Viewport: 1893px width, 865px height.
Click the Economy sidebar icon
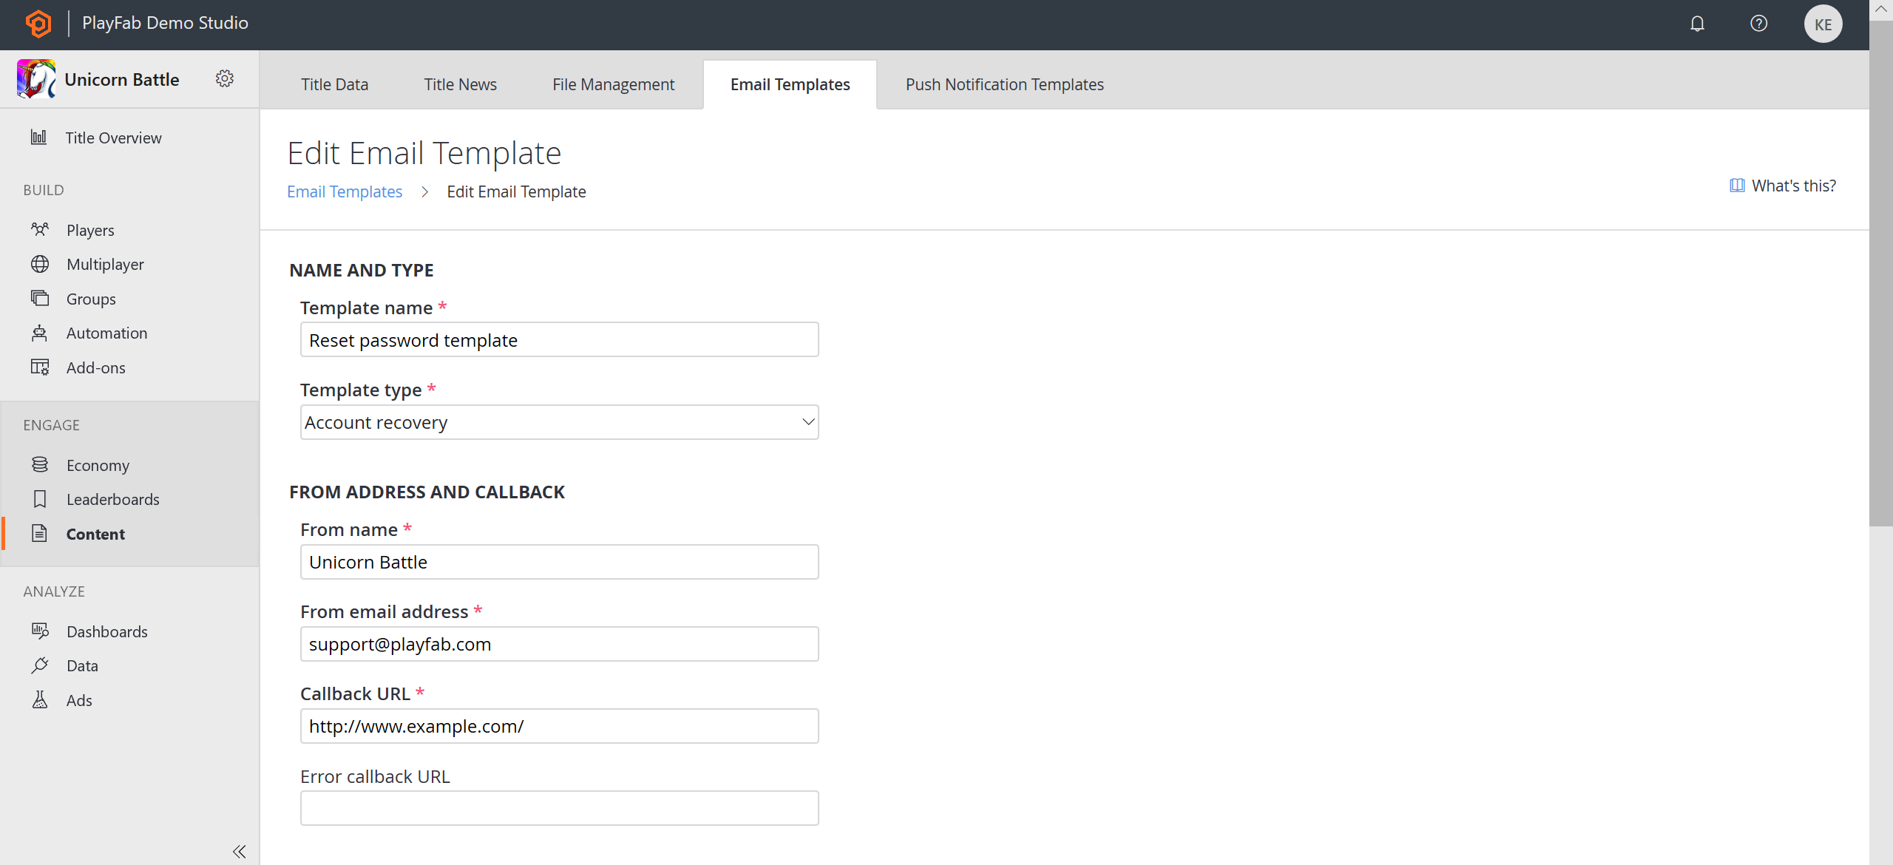[38, 464]
